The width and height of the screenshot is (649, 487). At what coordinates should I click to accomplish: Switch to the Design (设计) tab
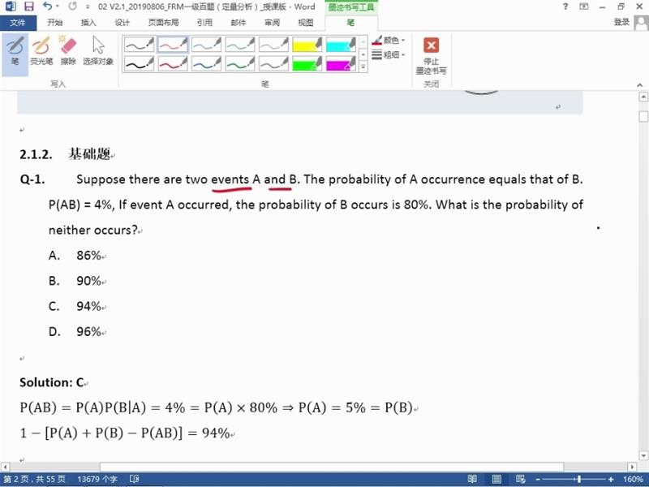122,23
